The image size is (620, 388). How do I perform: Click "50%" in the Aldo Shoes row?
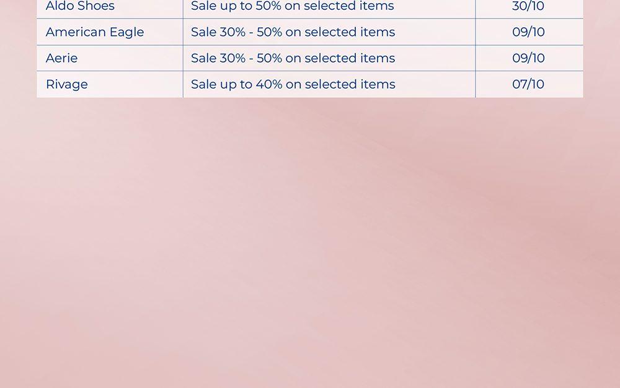pos(268,7)
